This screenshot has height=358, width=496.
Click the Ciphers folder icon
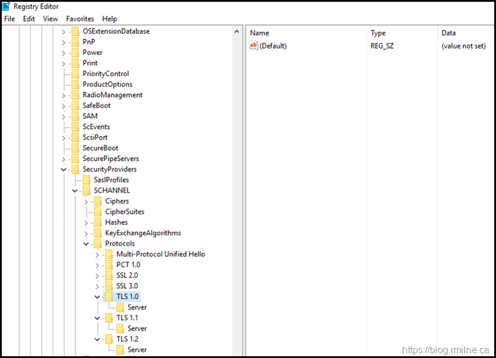coord(98,201)
